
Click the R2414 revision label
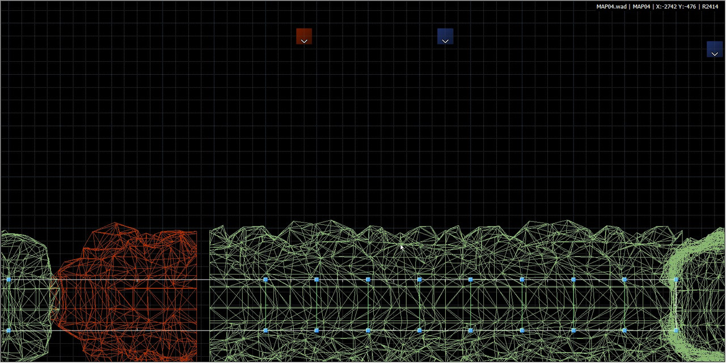click(x=710, y=7)
